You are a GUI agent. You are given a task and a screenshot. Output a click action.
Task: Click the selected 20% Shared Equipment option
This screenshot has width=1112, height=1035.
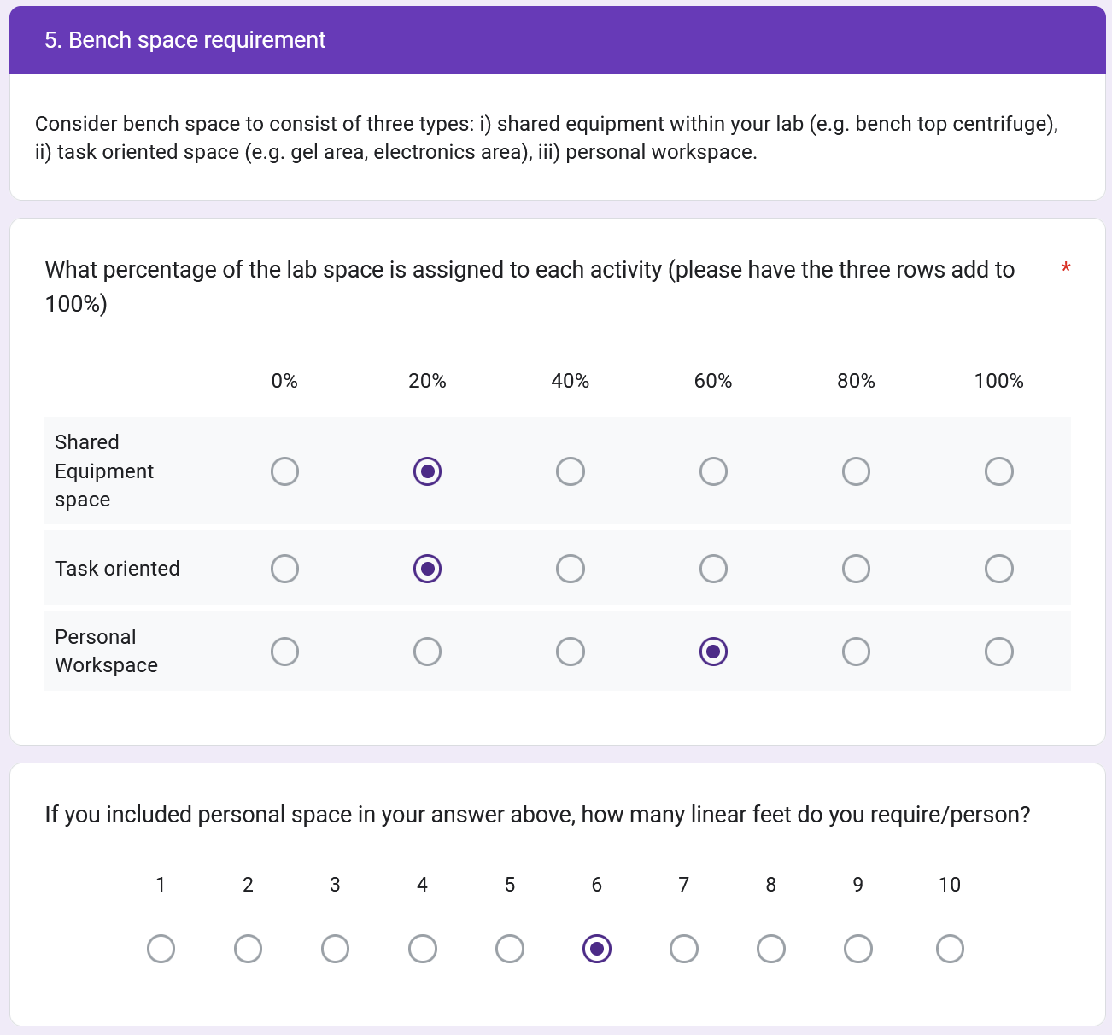(427, 471)
